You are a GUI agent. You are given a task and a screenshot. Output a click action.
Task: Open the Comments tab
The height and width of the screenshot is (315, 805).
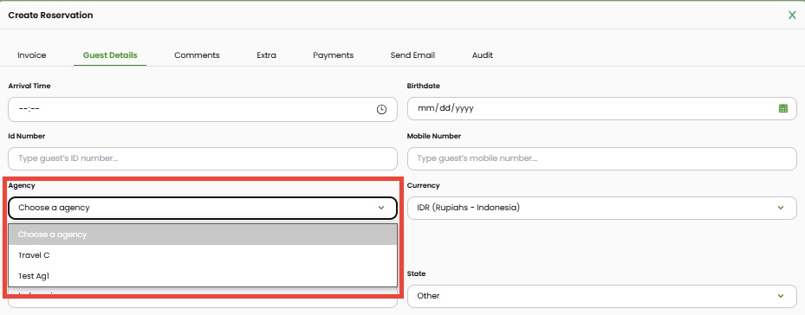pyautogui.click(x=197, y=55)
